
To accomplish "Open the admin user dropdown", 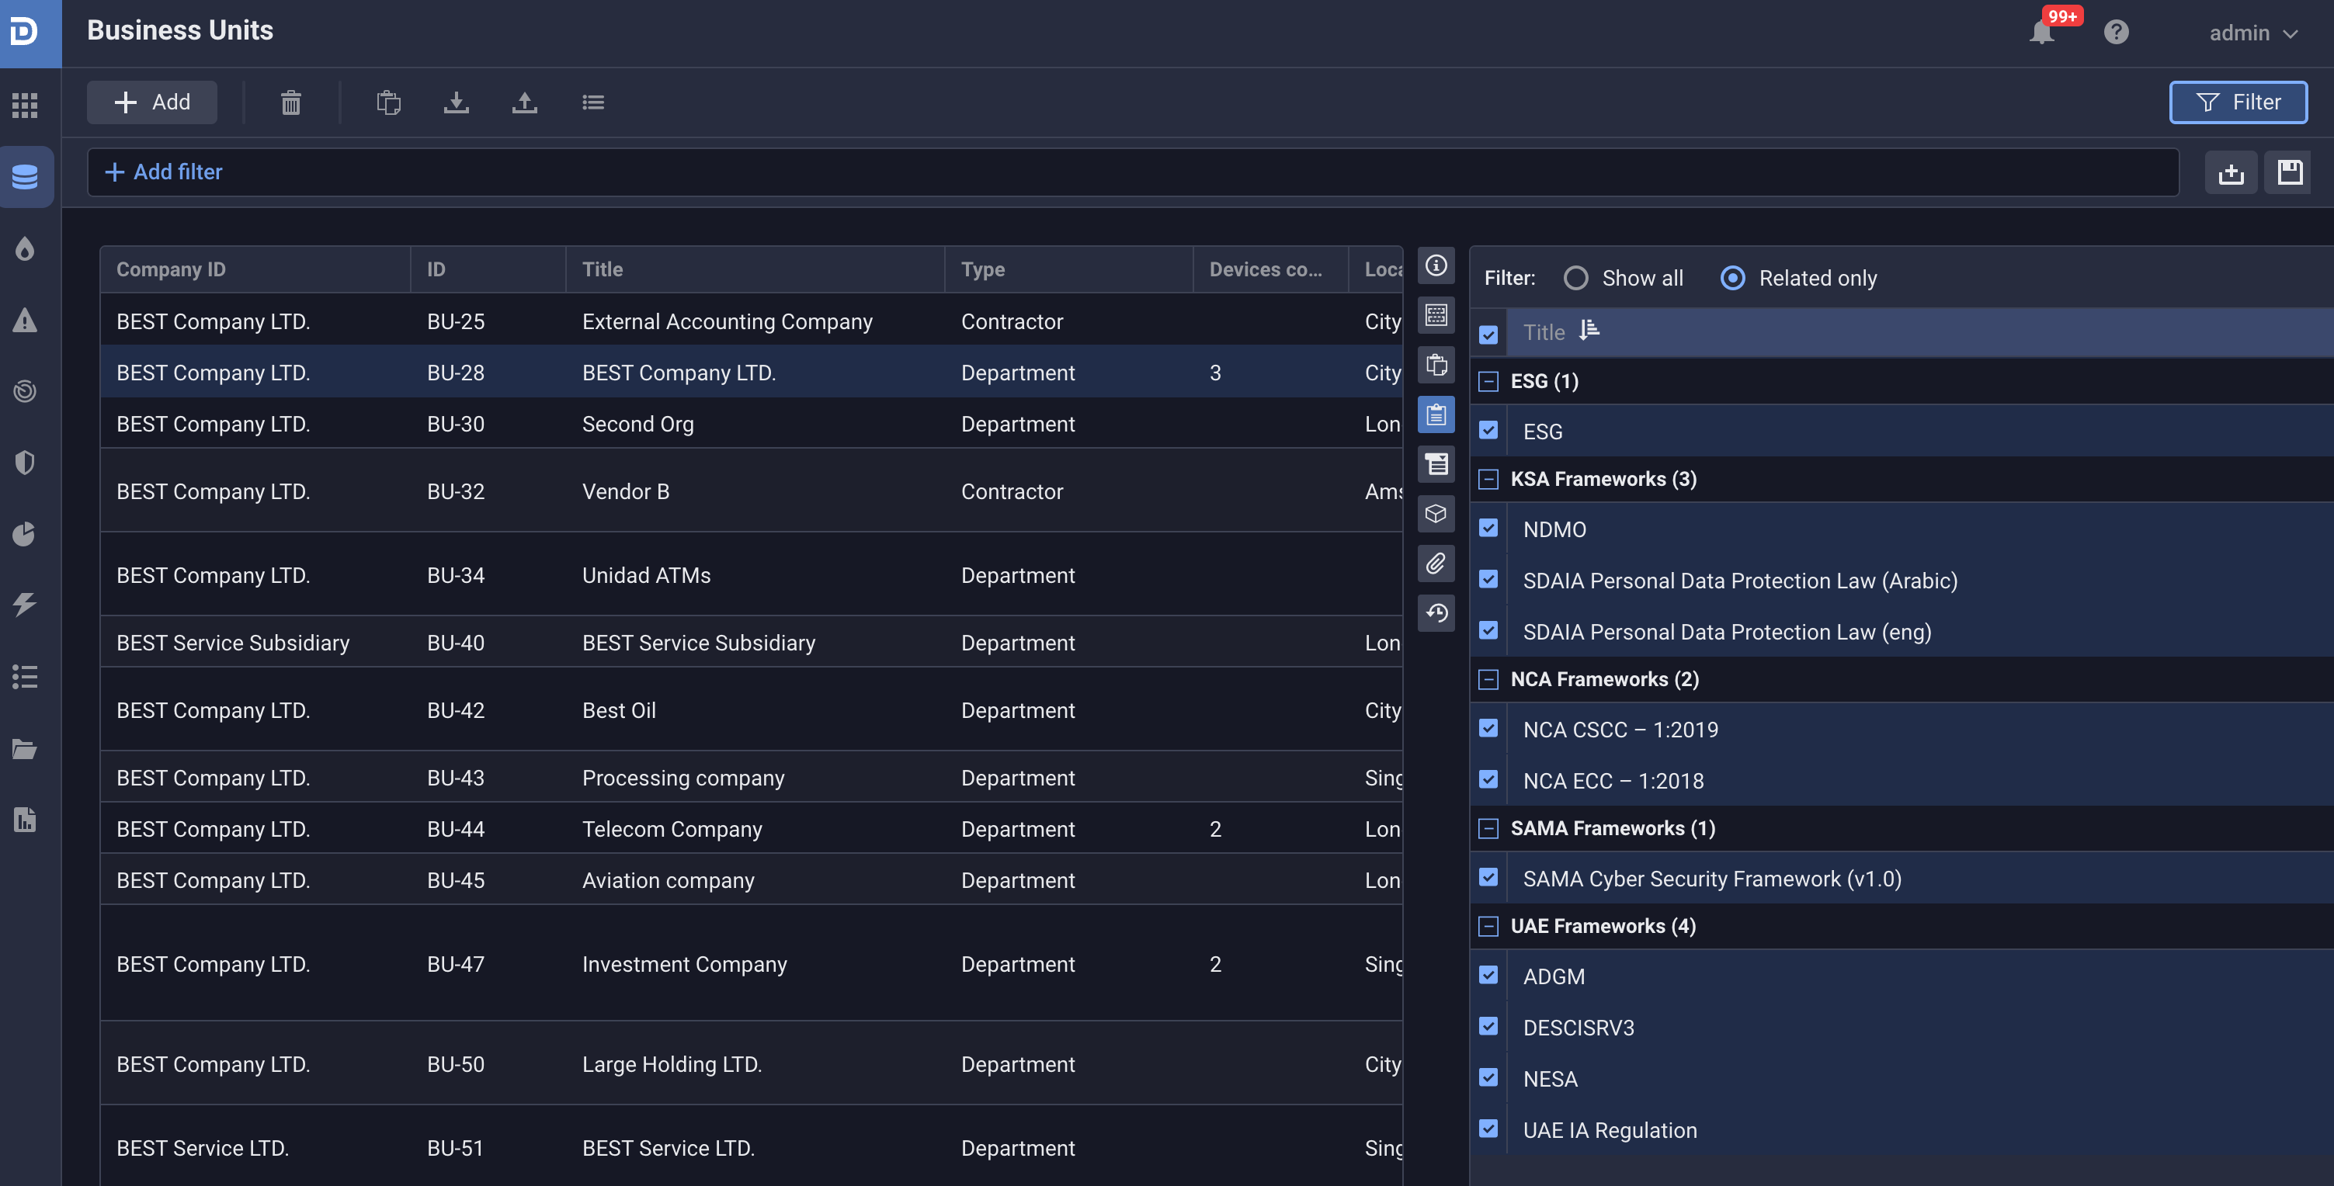I will [x=2252, y=33].
